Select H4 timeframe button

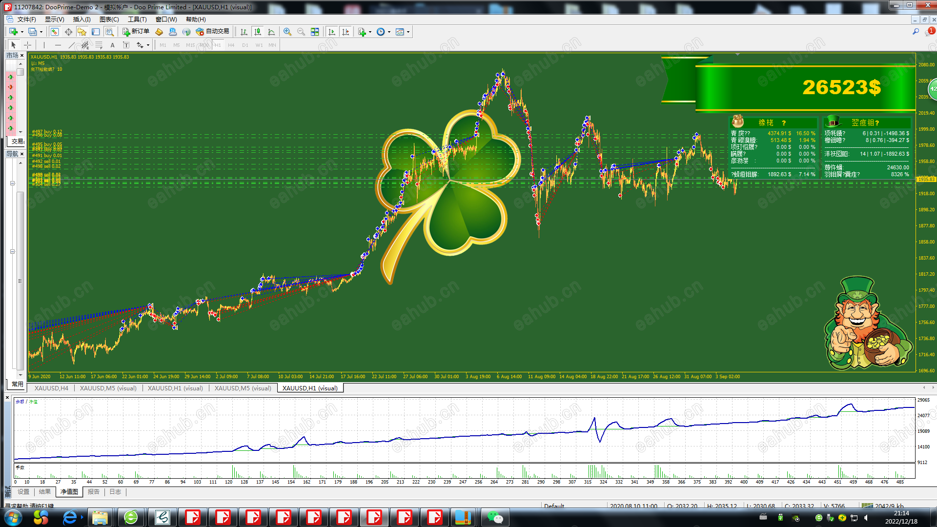(231, 45)
